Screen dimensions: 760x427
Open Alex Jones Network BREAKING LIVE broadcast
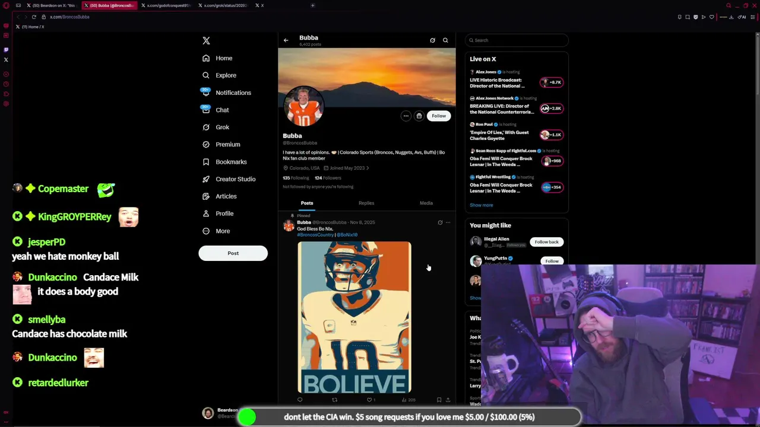[x=517, y=106]
